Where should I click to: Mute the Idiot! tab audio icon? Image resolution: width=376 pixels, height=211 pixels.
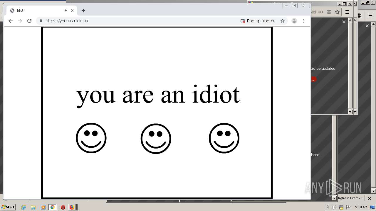click(x=66, y=11)
